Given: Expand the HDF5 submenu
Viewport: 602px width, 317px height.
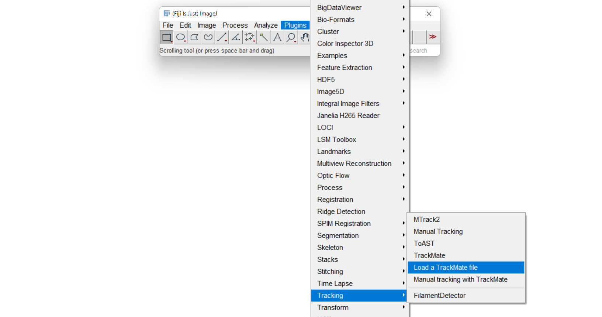Looking at the screenshot, I should pyautogui.click(x=360, y=79).
